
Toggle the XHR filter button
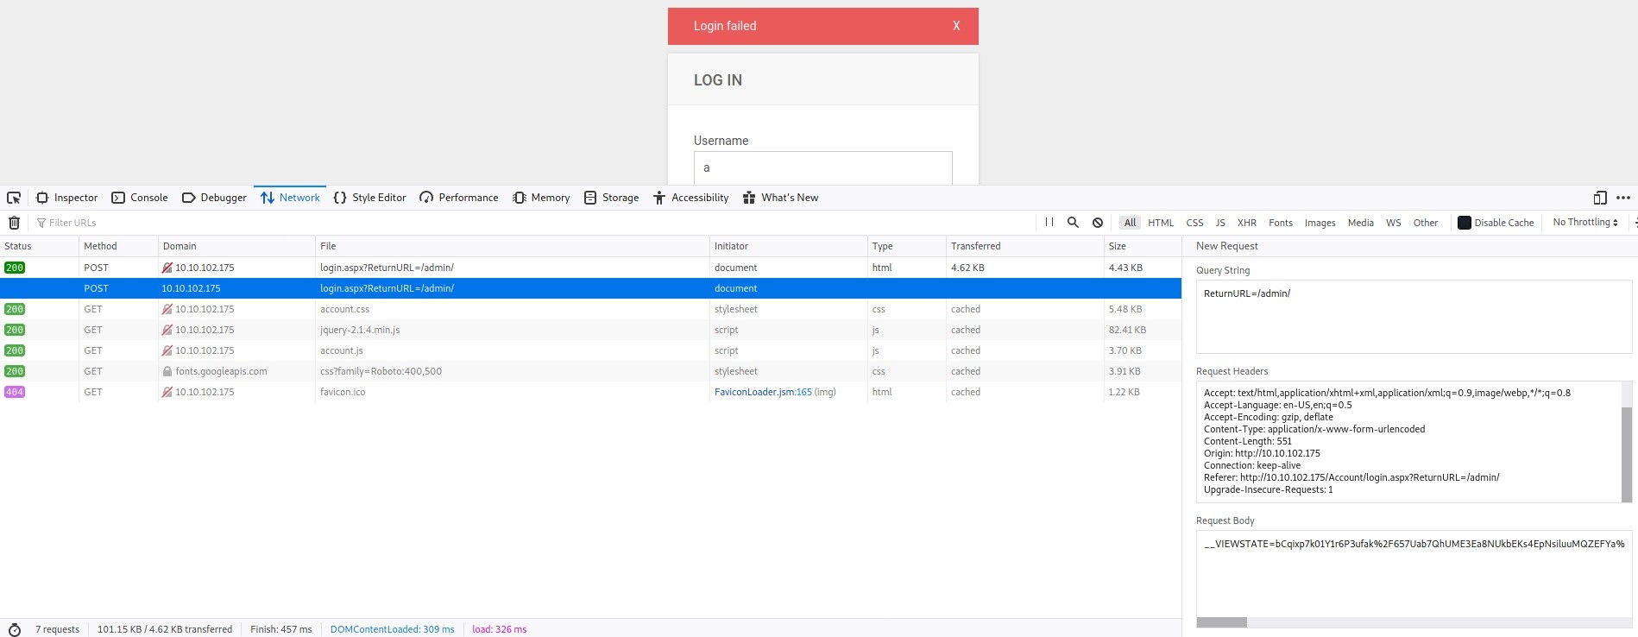point(1246,223)
